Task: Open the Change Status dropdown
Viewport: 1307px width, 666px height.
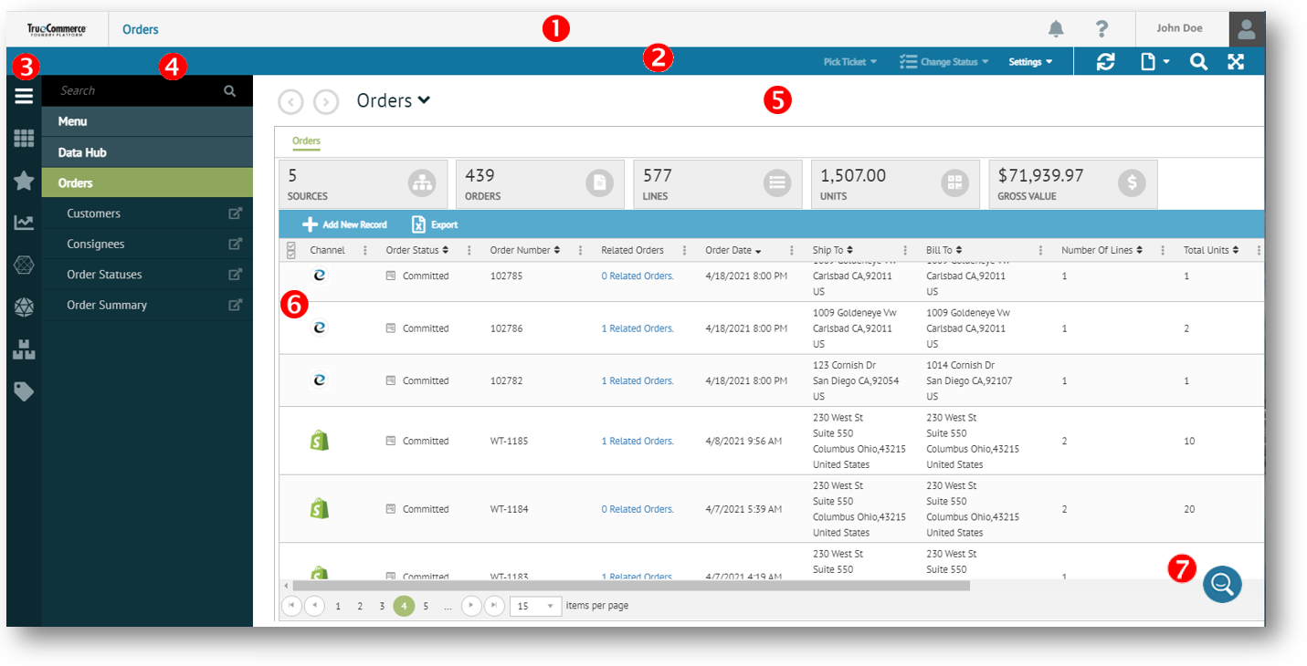Action: (x=944, y=62)
